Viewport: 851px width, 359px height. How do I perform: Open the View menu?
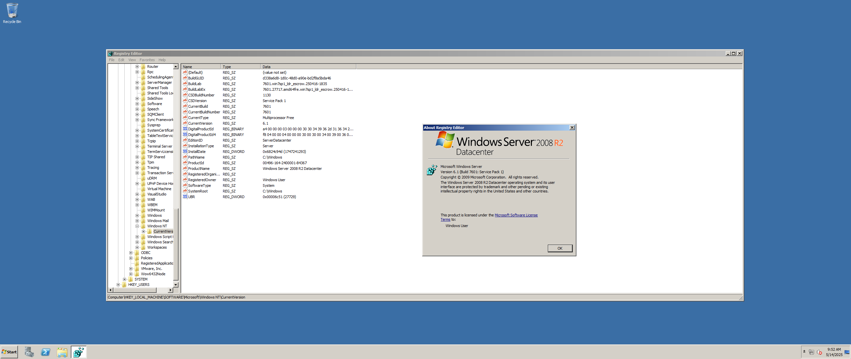tap(132, 60)
